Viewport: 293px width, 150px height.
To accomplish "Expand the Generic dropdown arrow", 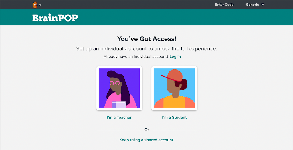I will (x=263, y=5).
